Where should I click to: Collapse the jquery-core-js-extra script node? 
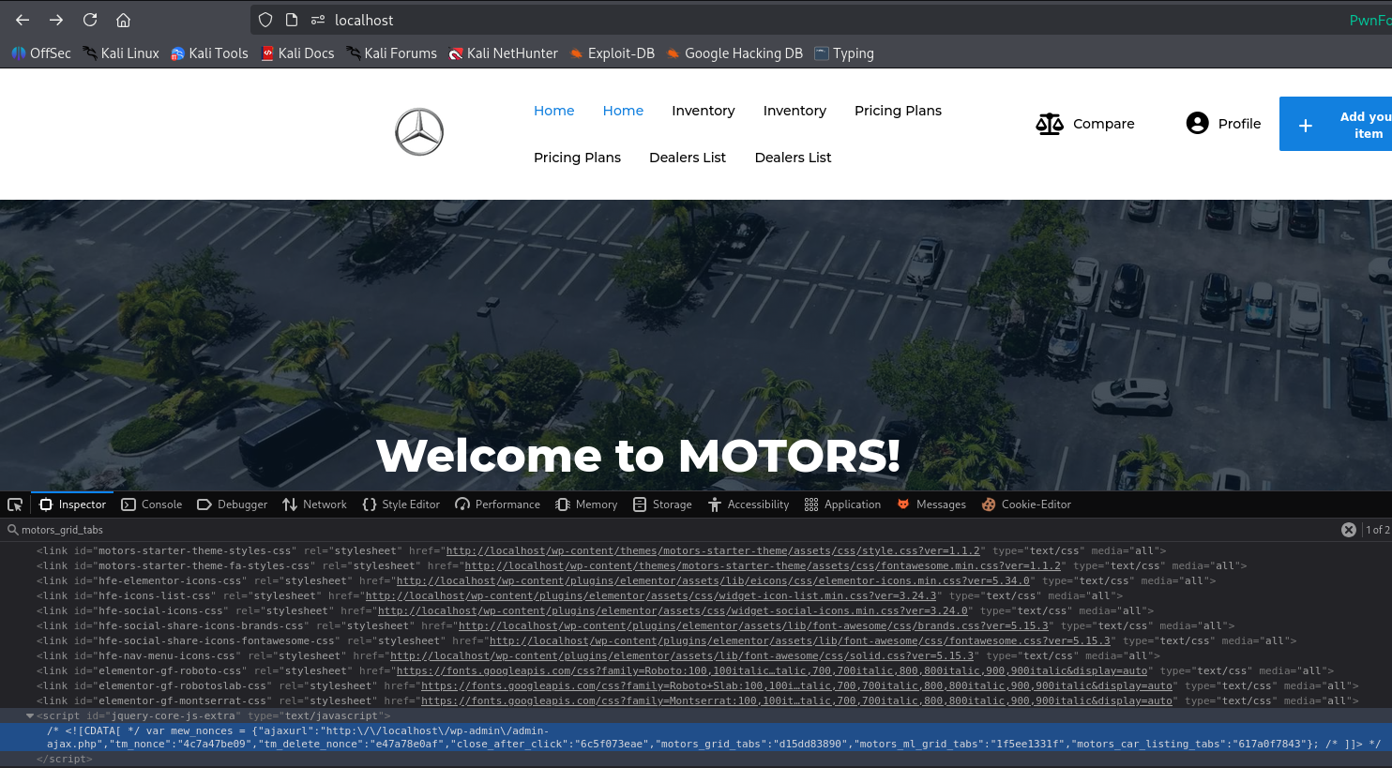tap(30, 715)
